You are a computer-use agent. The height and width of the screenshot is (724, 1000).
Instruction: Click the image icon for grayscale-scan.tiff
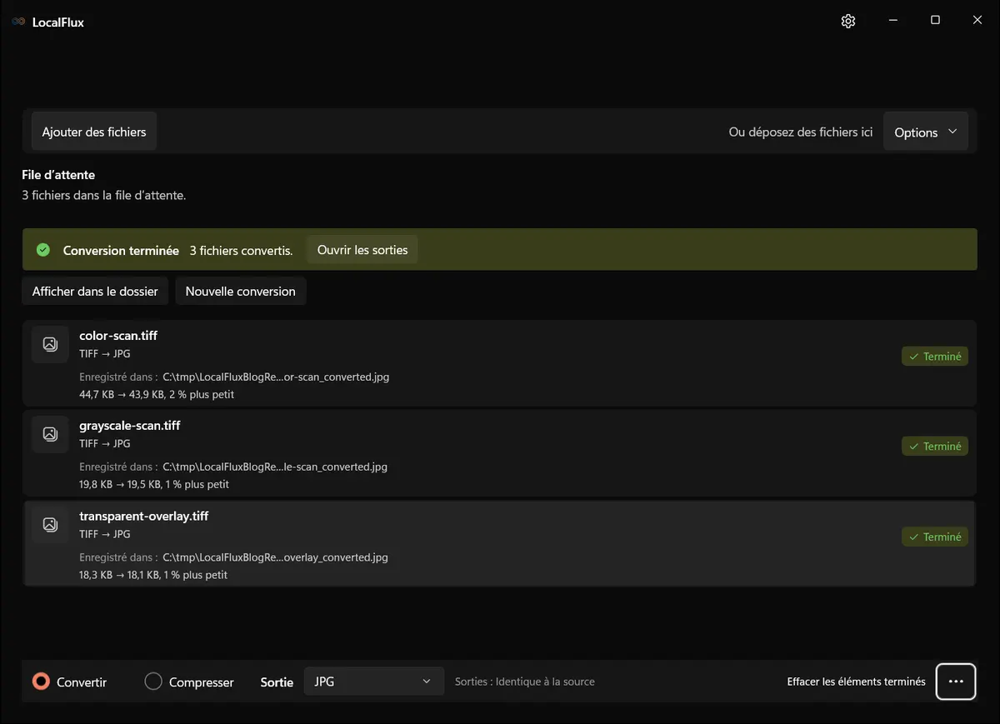point(50,434)
